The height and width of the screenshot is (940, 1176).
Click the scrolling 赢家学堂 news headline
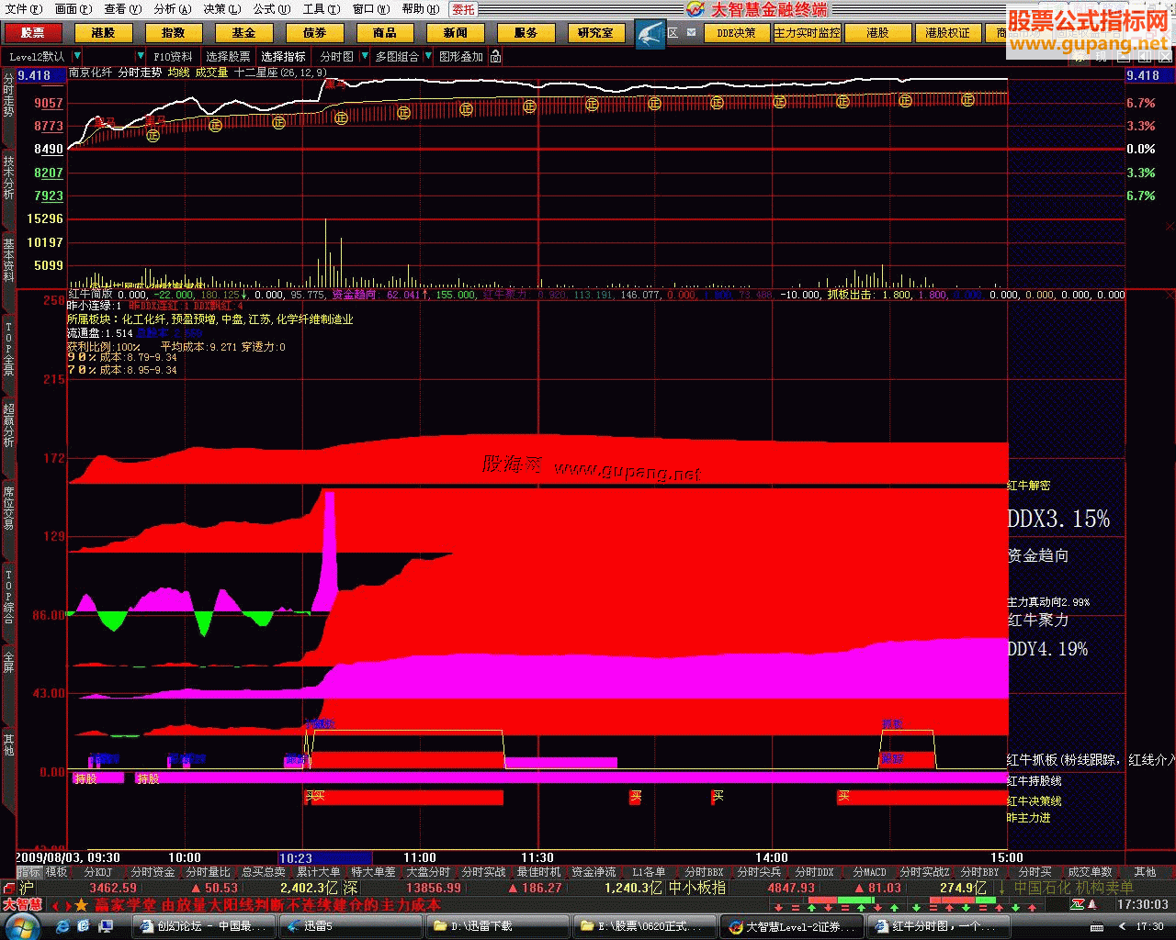[267, 905]
